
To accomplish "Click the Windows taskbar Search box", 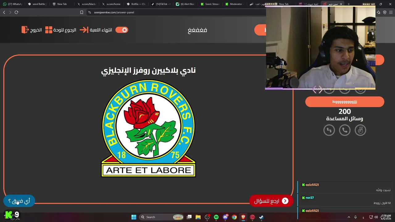I will (162, 217).
